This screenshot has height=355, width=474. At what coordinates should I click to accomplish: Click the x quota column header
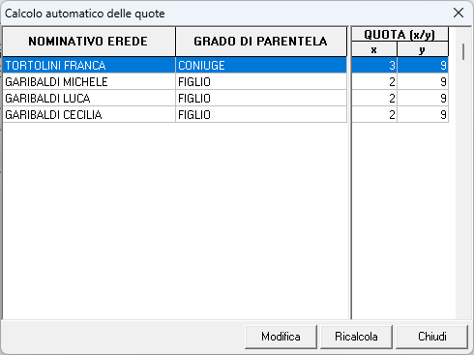[374, 49]
